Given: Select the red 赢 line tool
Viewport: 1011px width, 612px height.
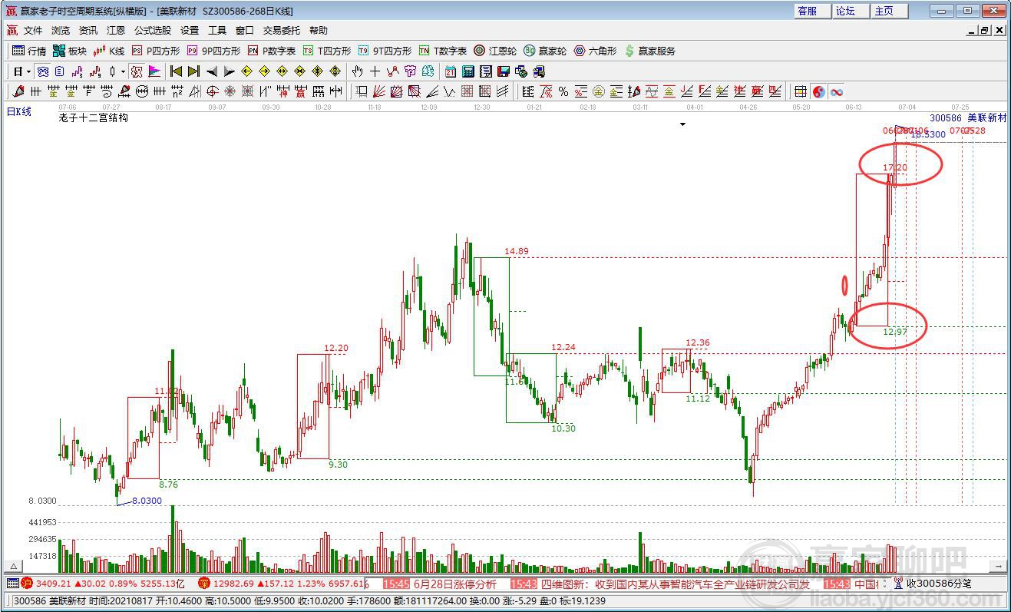Looking at the screenshot, I should [300, 91].
